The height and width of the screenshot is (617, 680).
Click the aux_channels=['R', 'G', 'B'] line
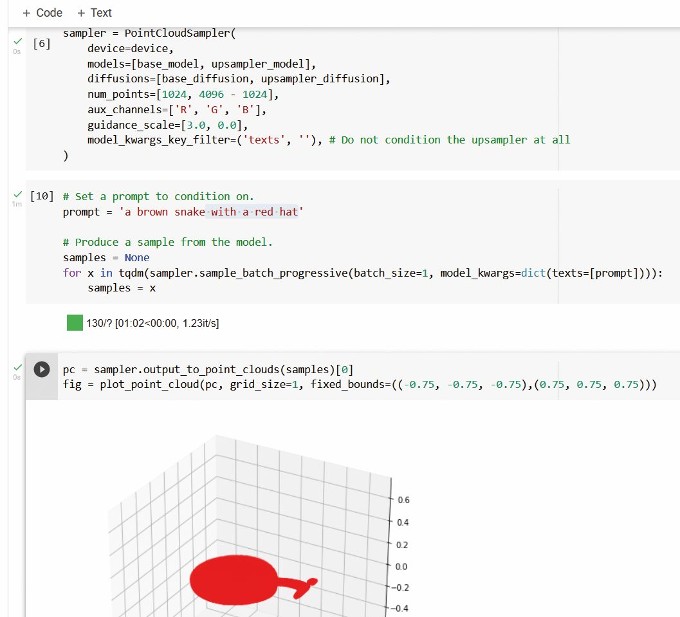point(176,110)
